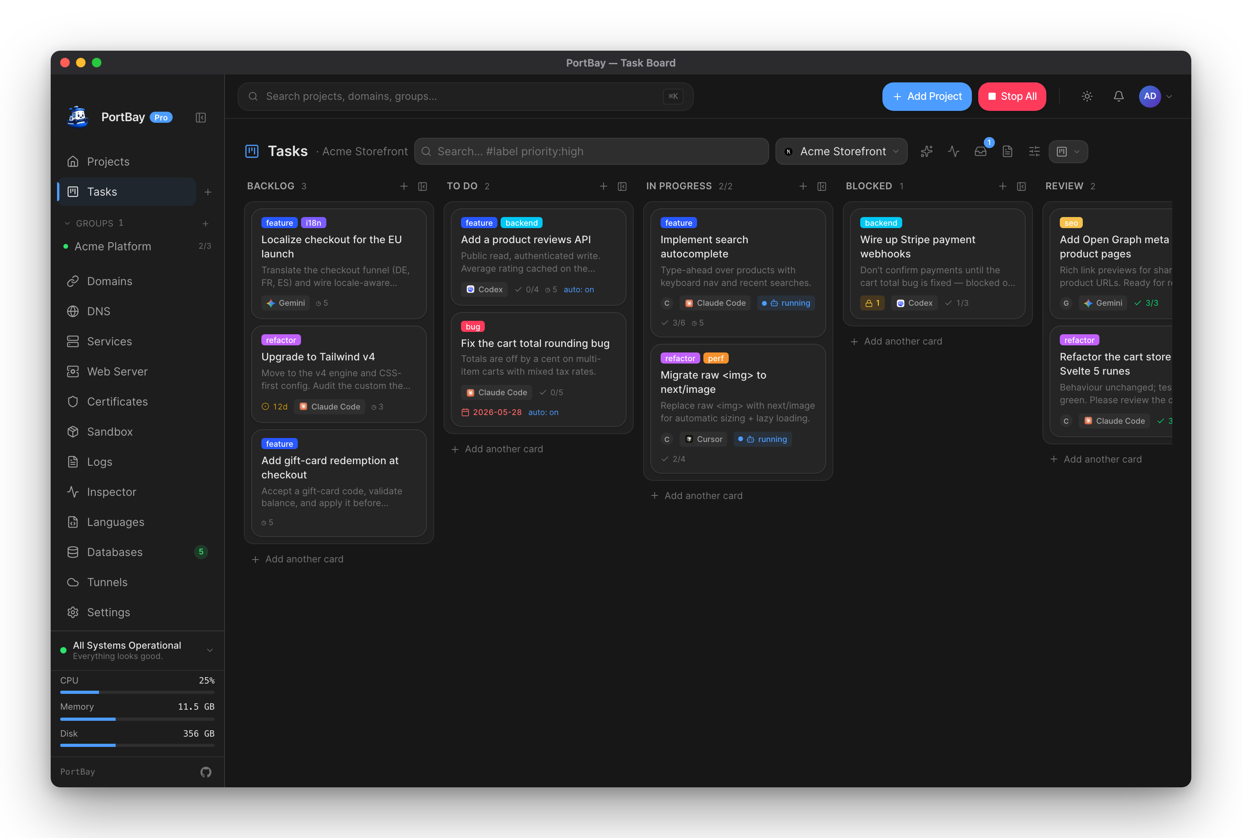Open Settings gear icon

(73, 613)
